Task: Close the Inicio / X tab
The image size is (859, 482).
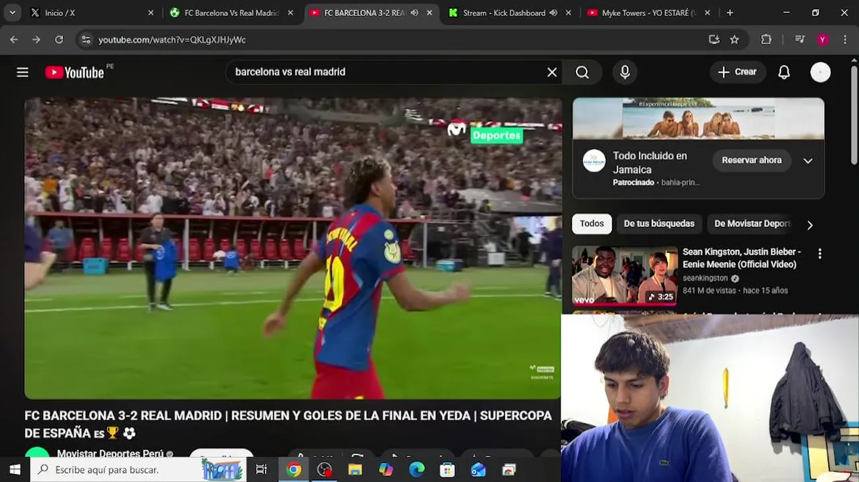Action: [x=151, y=13]
